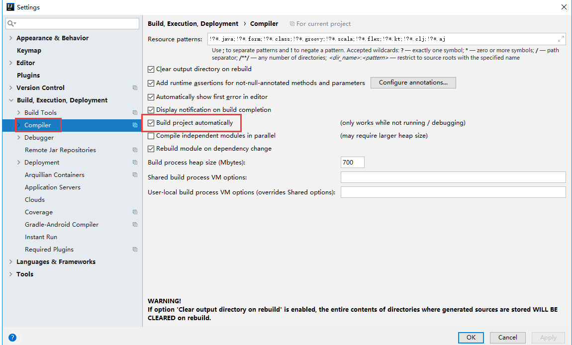Click the help question mark icon
The width and height of the screenshot is (572, 345).
[x=12, y=338]
